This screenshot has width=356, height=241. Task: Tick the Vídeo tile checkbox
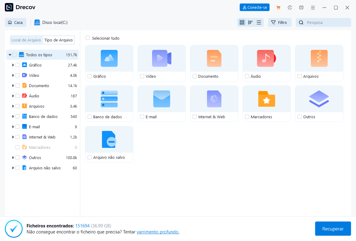point(142,76)
